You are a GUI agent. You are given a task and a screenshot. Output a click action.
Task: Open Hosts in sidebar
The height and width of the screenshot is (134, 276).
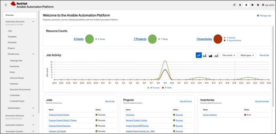click(x=12, y=72)
